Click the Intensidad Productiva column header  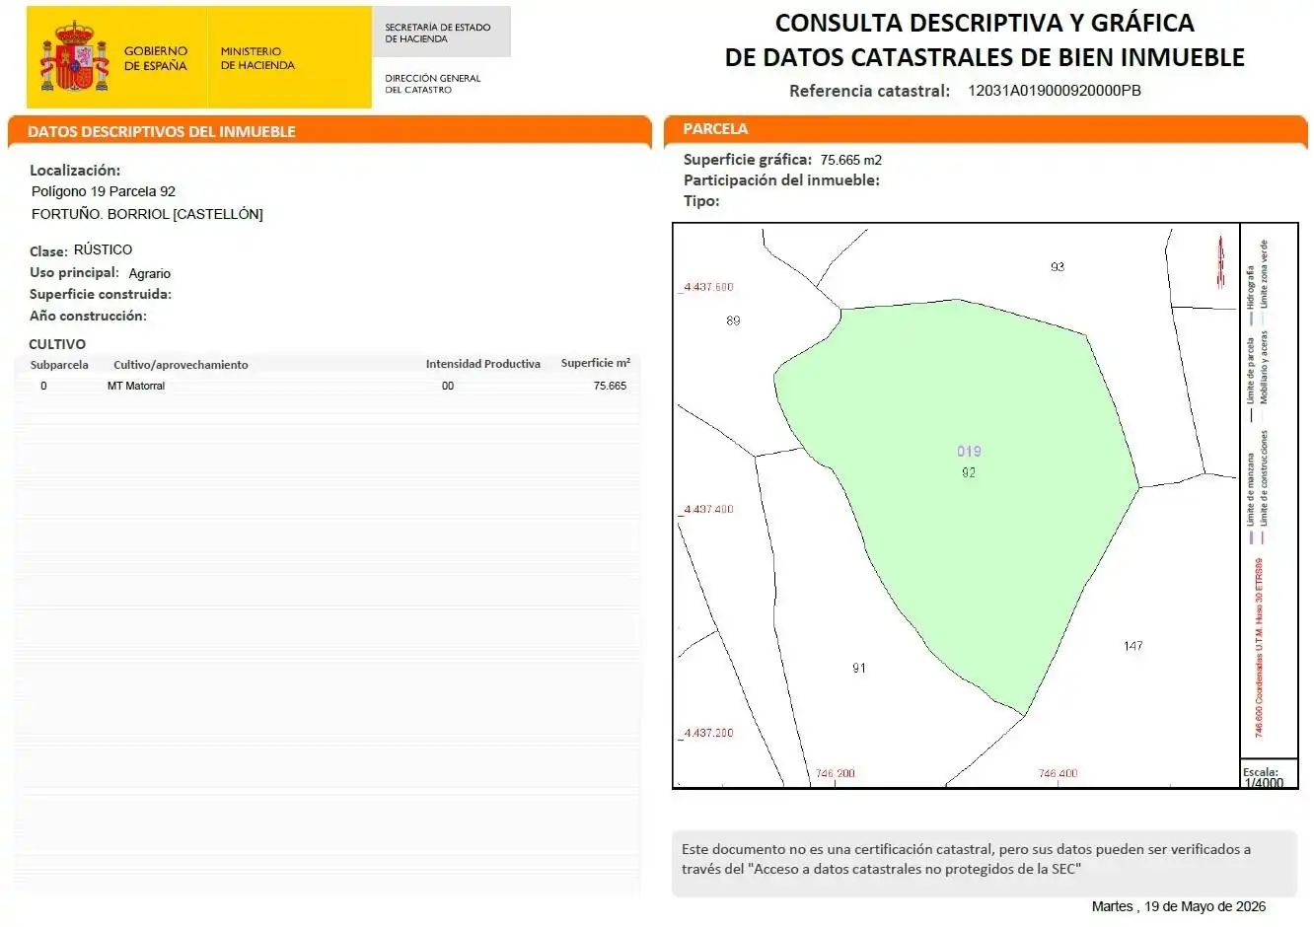coord(483,364)
